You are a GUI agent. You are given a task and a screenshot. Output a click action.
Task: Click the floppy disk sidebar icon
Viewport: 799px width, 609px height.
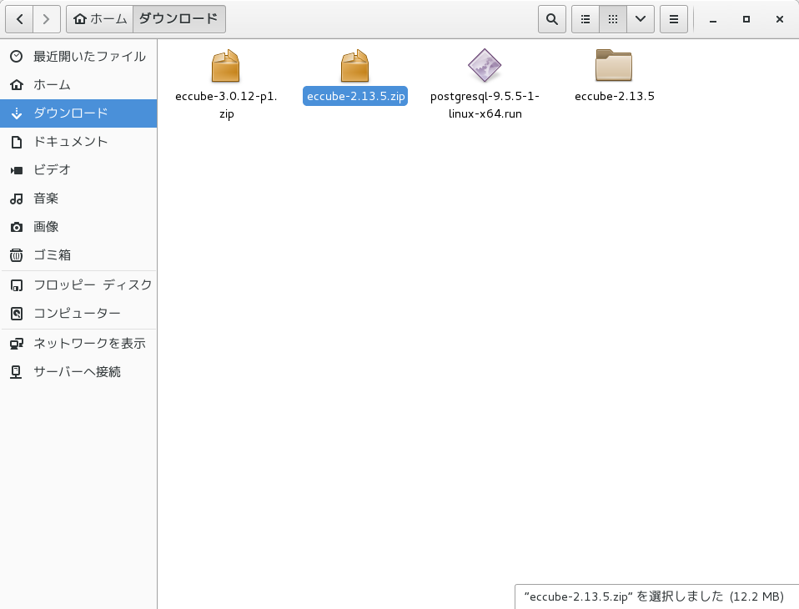17,285
